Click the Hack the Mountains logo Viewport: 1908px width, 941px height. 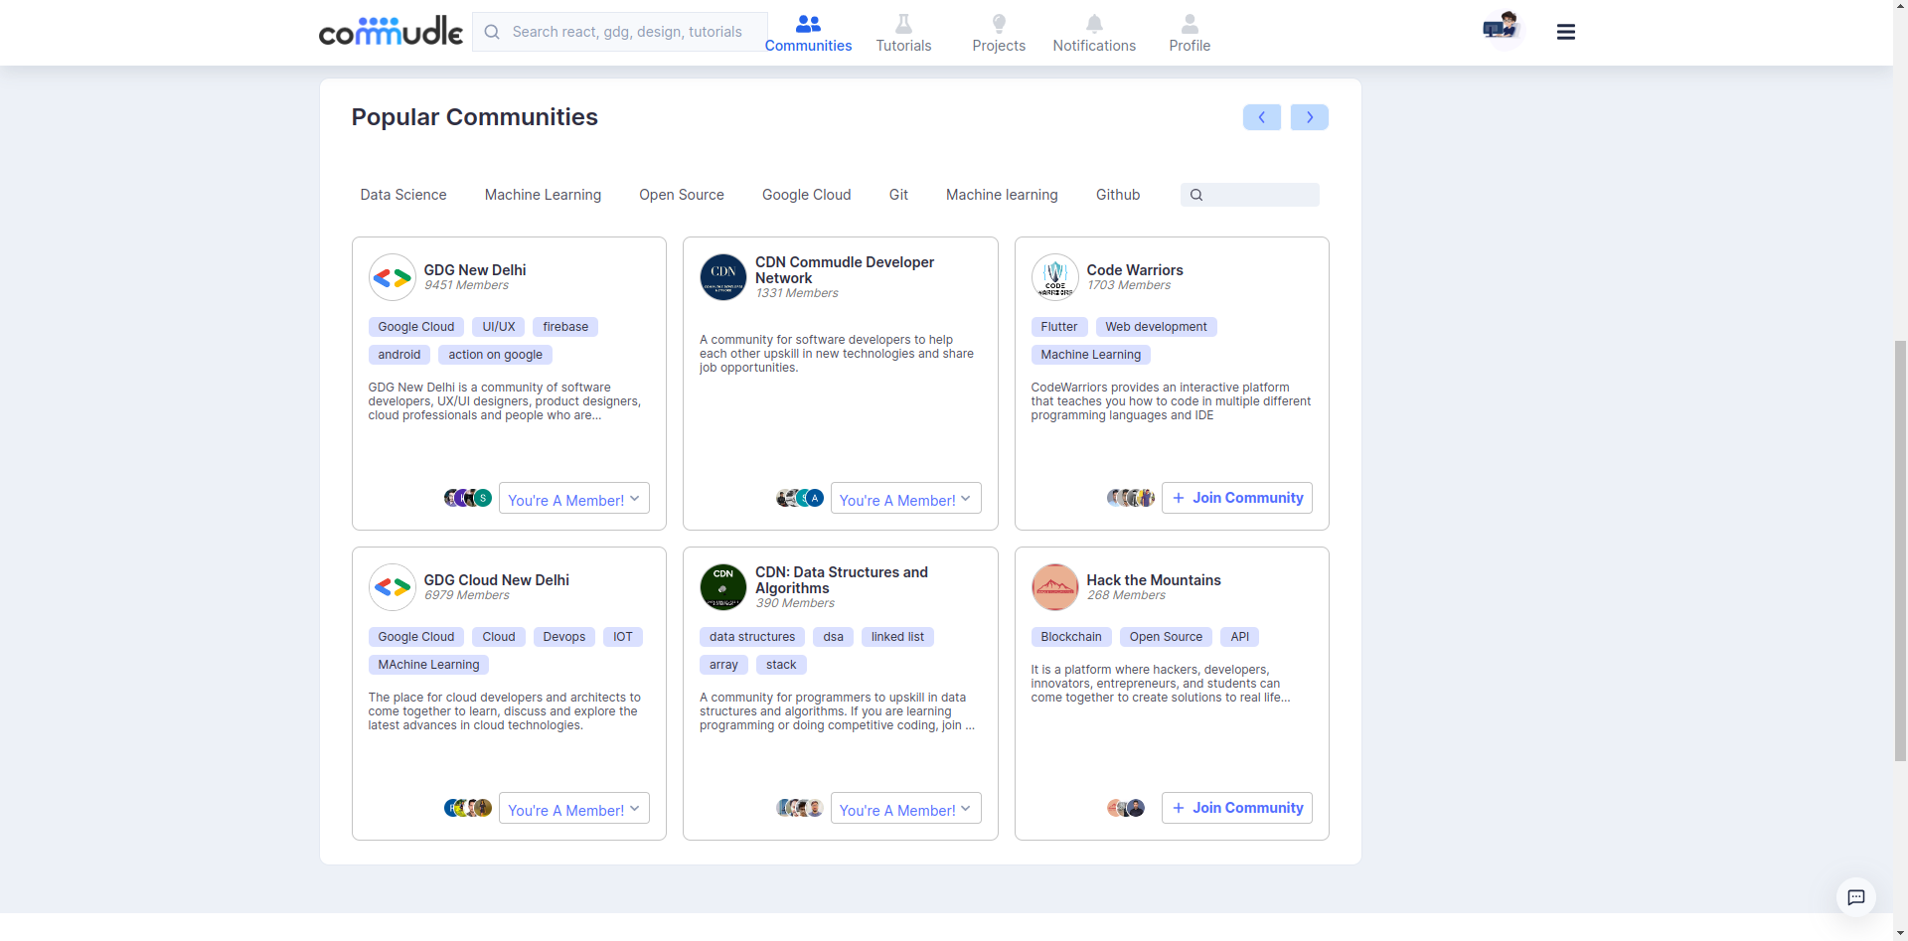point(1055,587)
